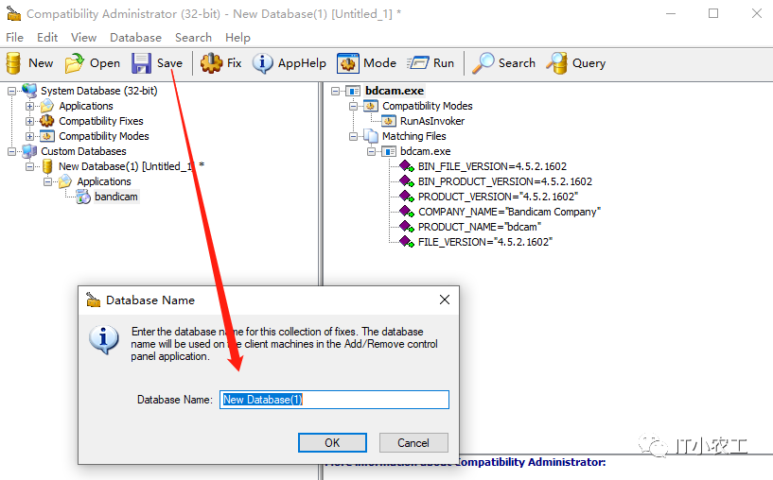Click the Compatibility Fixes gear icon in tree
Viewport: 773px width, 480px height.
46,121
